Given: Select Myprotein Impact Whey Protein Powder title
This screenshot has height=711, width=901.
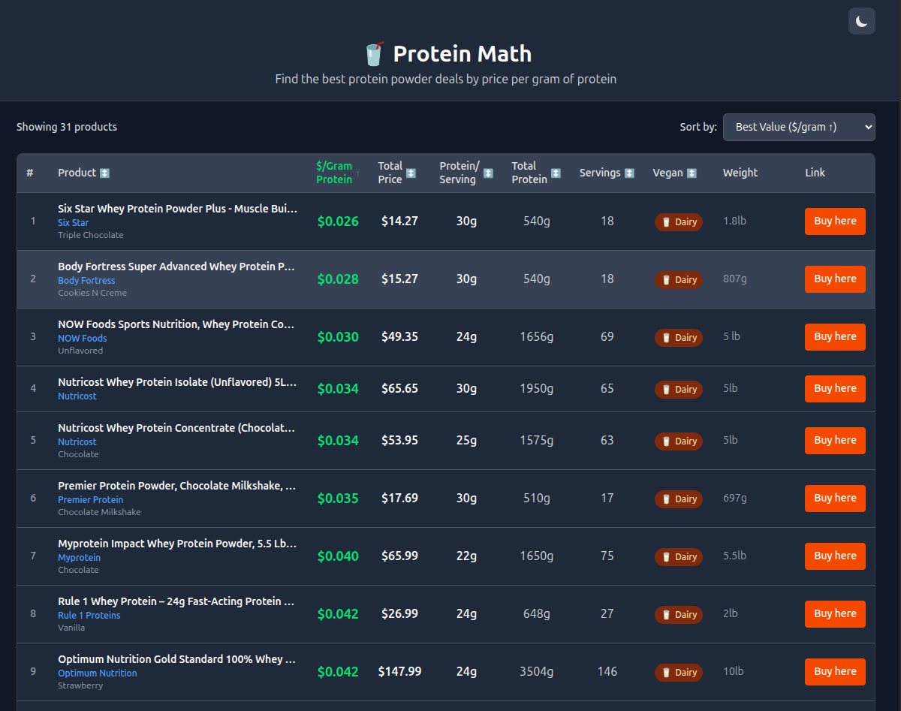Looking at the screenshot, I should click(x=177, y=544).
